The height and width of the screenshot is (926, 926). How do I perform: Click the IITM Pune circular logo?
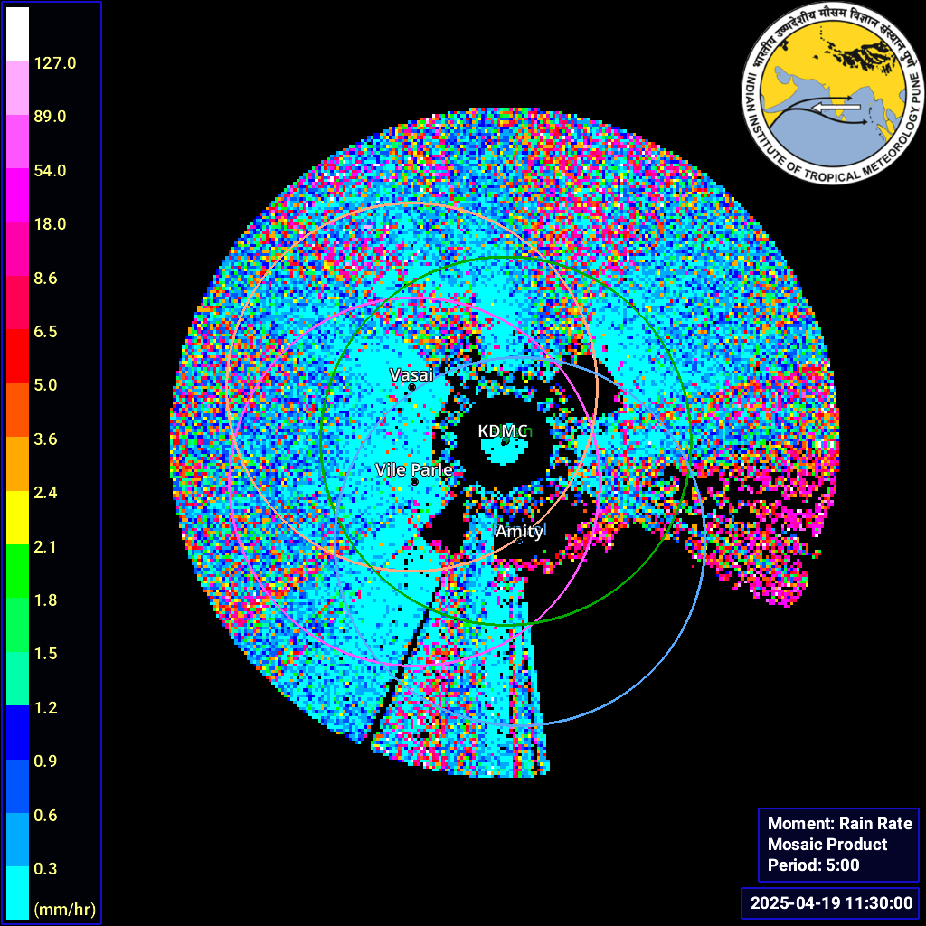(833, 93)
